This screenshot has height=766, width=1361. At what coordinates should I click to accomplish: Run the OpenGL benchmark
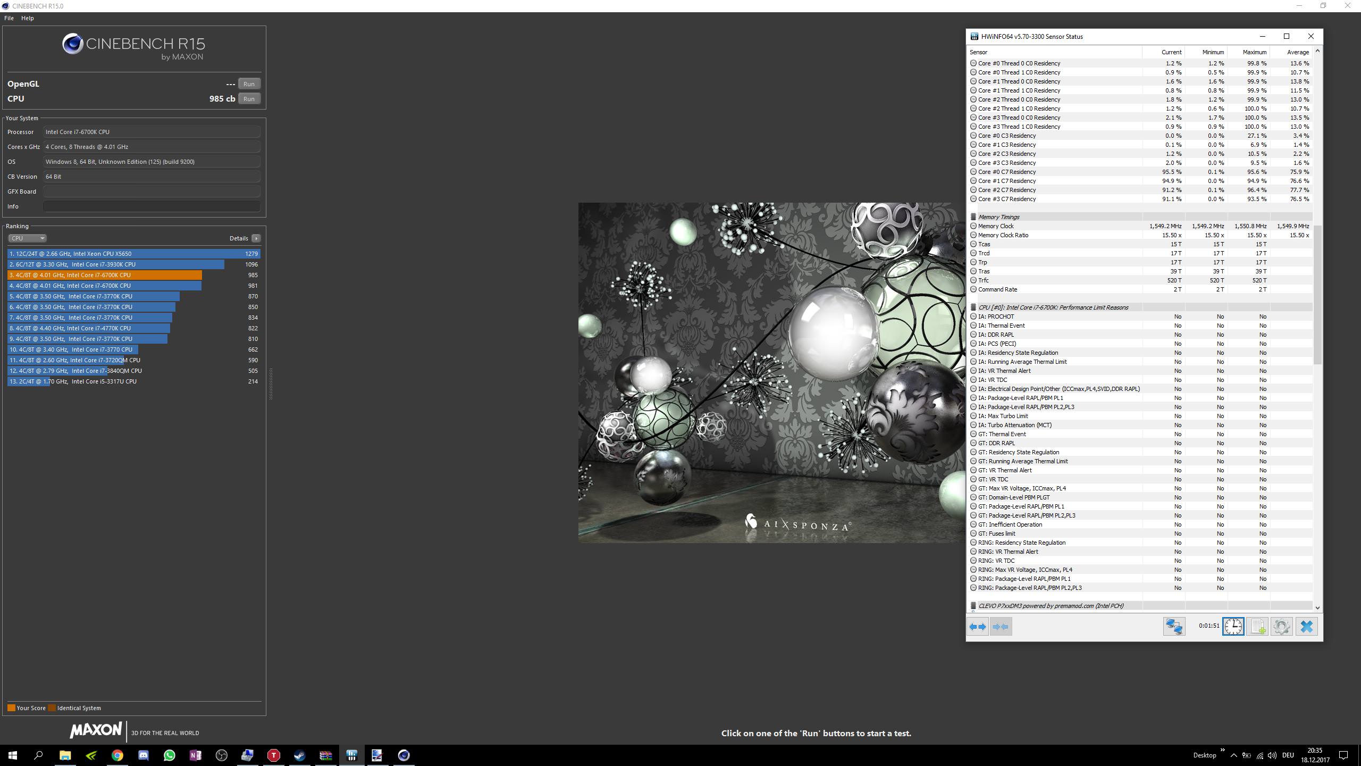click(249, 84)
